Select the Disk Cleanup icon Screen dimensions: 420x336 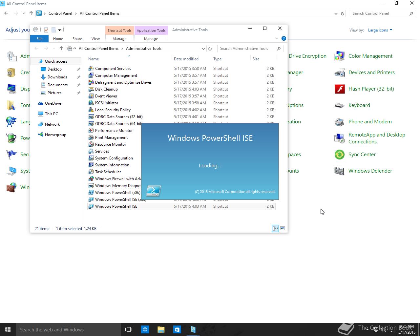point(91,89)
